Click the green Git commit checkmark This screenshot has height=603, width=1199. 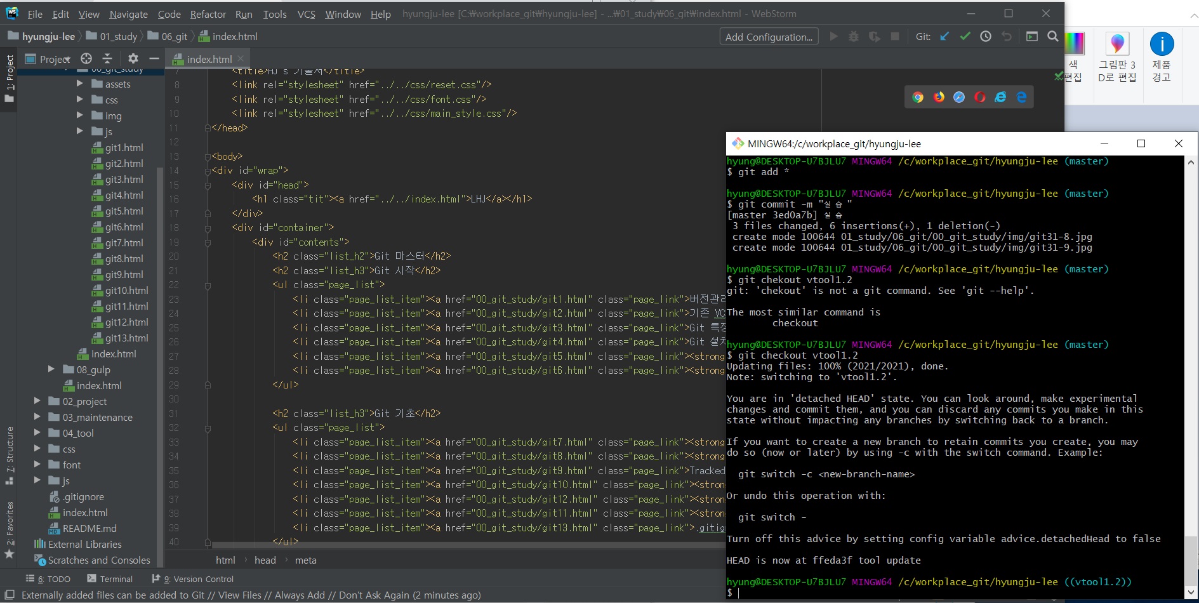(x=965, y=37)
